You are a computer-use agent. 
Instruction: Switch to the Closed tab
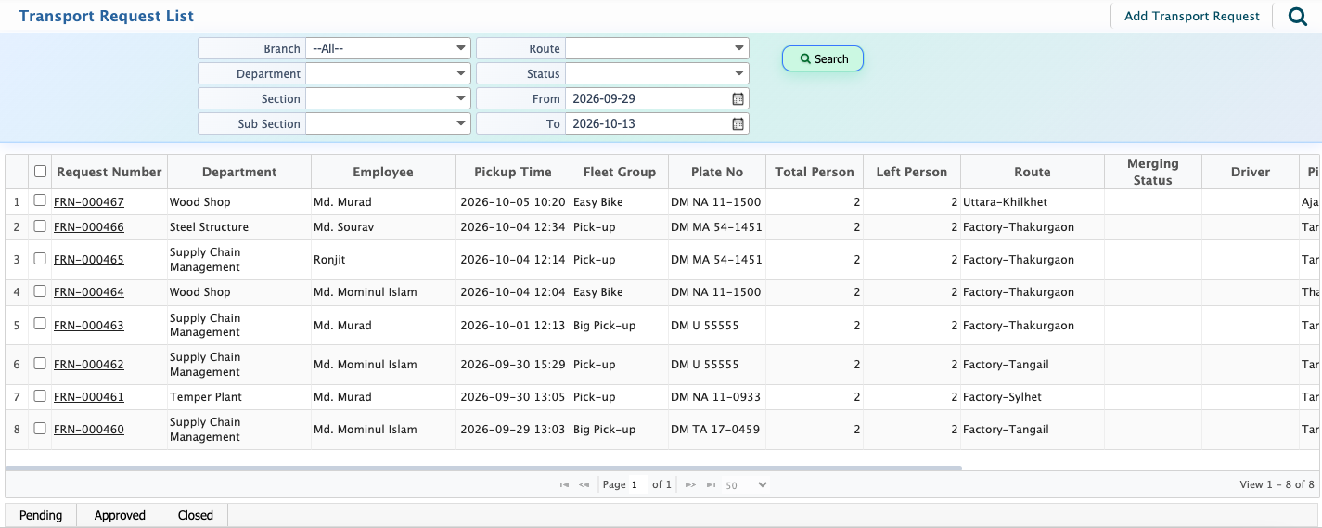point(196,515)
